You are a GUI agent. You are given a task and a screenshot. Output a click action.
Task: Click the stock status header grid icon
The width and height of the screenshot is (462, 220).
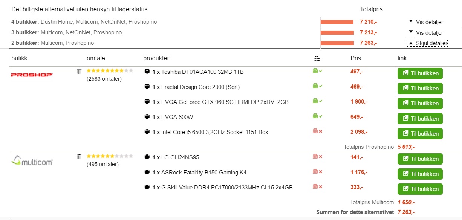(317, 58)
